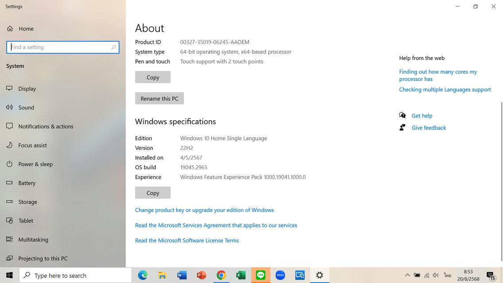
Task: Click the battery icon in system tray
Action: [417, 275]
